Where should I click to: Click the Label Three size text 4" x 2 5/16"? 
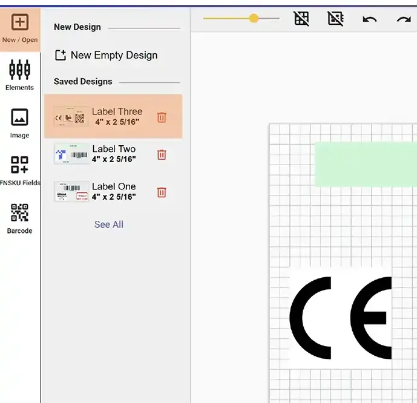point(117,122)
